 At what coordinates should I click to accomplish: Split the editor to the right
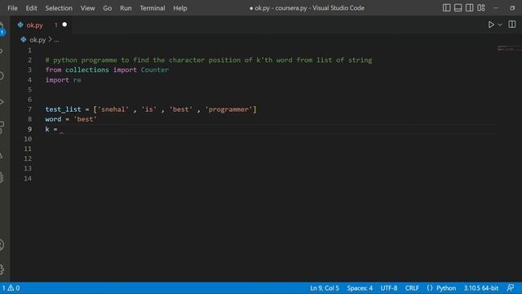click(512, 24)
